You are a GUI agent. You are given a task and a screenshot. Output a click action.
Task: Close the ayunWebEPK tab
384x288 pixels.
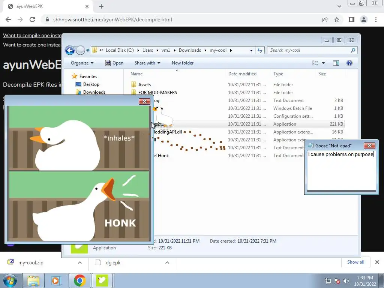pyautogui.click(x=87, y=6)
